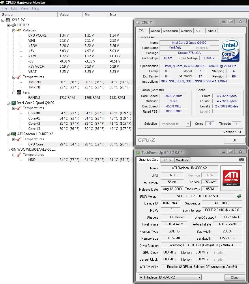Collapse the Voltages branch
Image resolution: width=249 pixels, height=284 pixels.
pos(14,31)
